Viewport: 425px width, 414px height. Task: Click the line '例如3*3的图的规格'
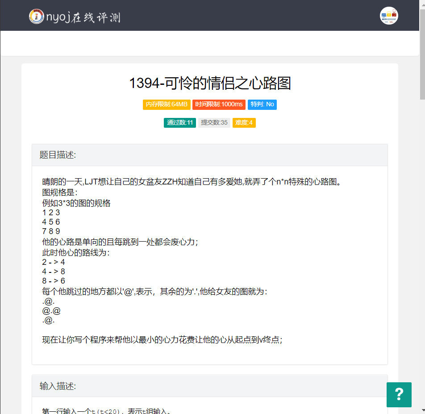coord(76,203)
